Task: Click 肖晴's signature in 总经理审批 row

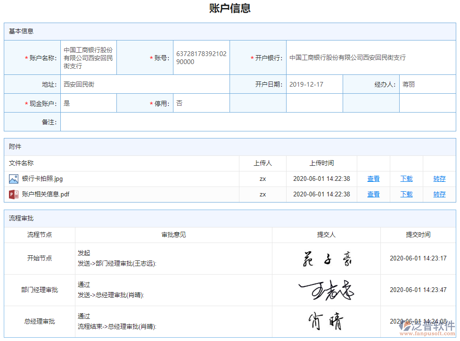Action: pos(325,321)
